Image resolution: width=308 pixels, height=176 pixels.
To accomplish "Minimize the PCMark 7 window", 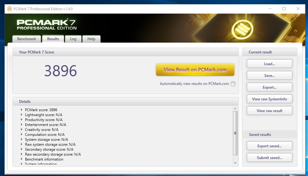I will tap(270, 9).
